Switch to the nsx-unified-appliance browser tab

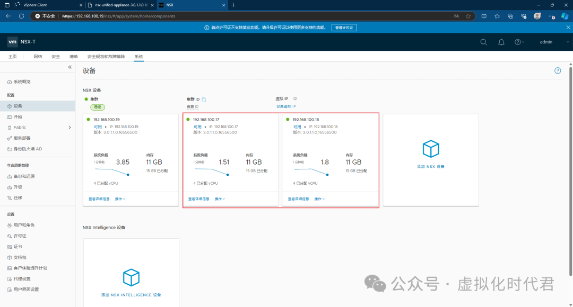click(x=121, y=5)
